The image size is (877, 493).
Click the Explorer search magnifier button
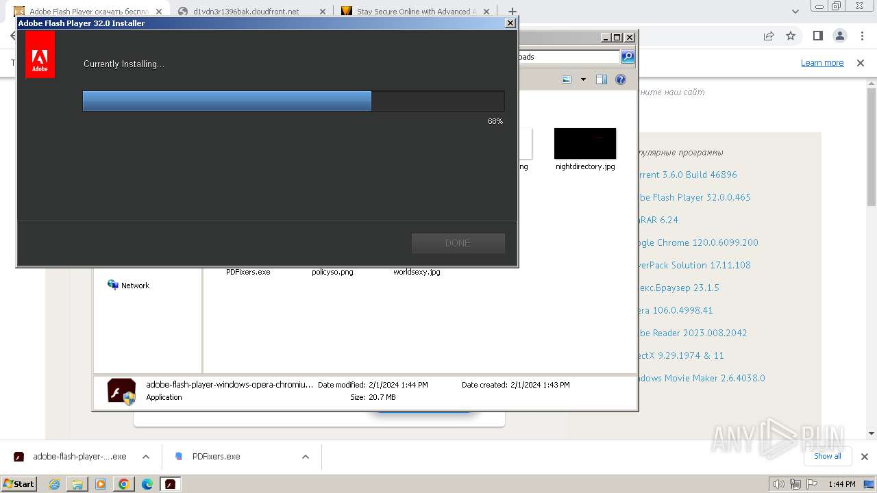point(627,57)
